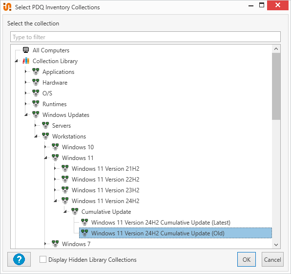The width and height of the screenshot is (291, 274).
Task: Collapse the Cumulative Update node
Action: pos(65,212)
